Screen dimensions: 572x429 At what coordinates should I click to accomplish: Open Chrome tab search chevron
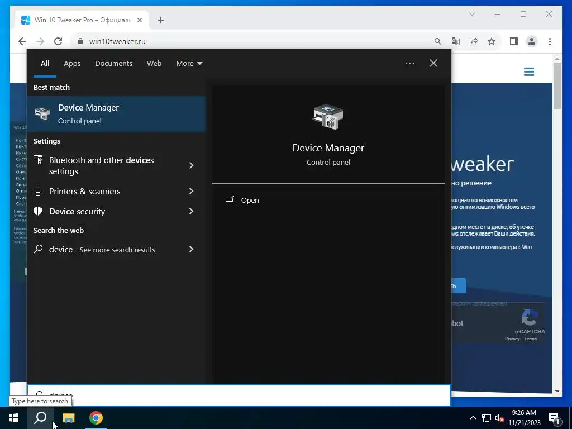[471, 14]
